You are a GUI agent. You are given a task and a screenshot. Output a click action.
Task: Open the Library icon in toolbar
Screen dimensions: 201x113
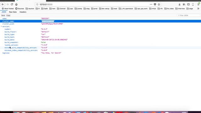(184, 4)
